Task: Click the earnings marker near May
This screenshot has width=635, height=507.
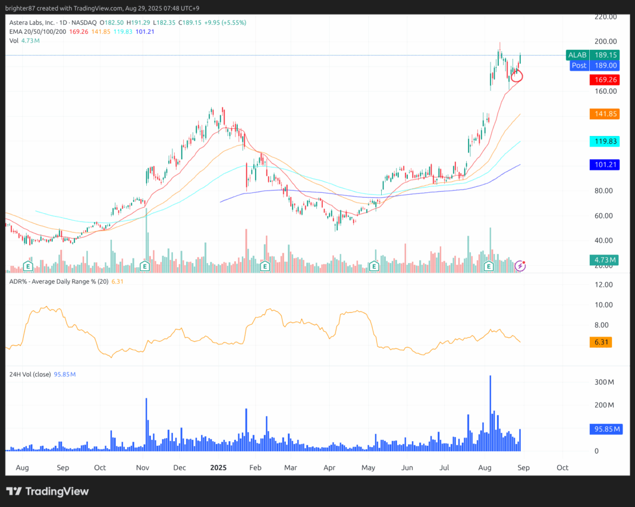Action: pos(374,267)
